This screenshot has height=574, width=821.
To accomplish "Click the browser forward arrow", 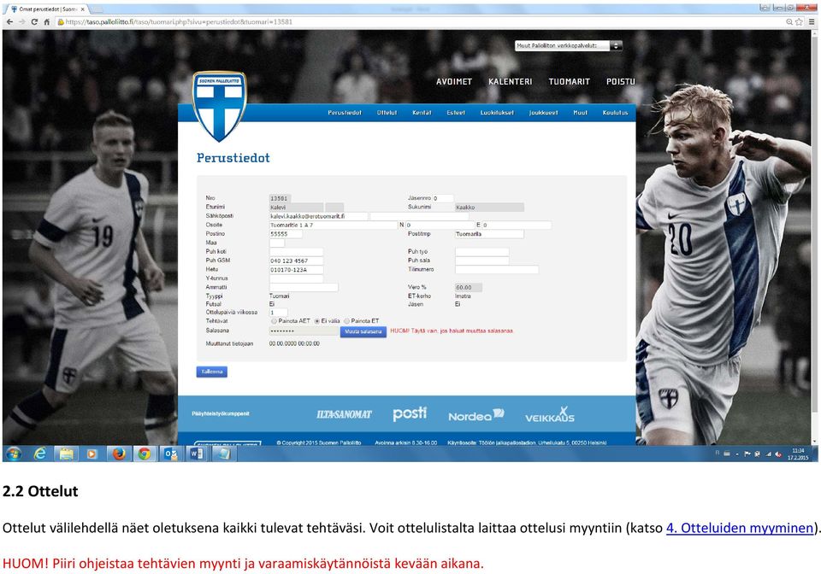I will click(21, 22).
